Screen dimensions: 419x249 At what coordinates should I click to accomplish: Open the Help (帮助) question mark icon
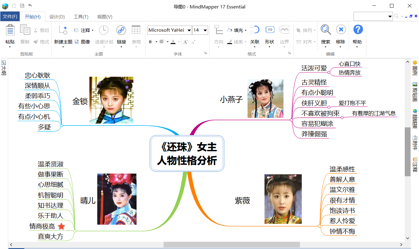(358, 30)
